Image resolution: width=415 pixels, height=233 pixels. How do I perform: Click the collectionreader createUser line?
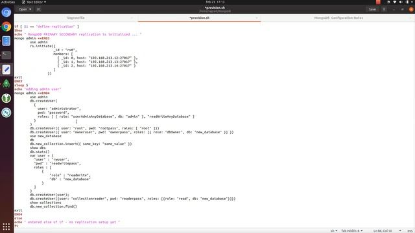point(132,199)
